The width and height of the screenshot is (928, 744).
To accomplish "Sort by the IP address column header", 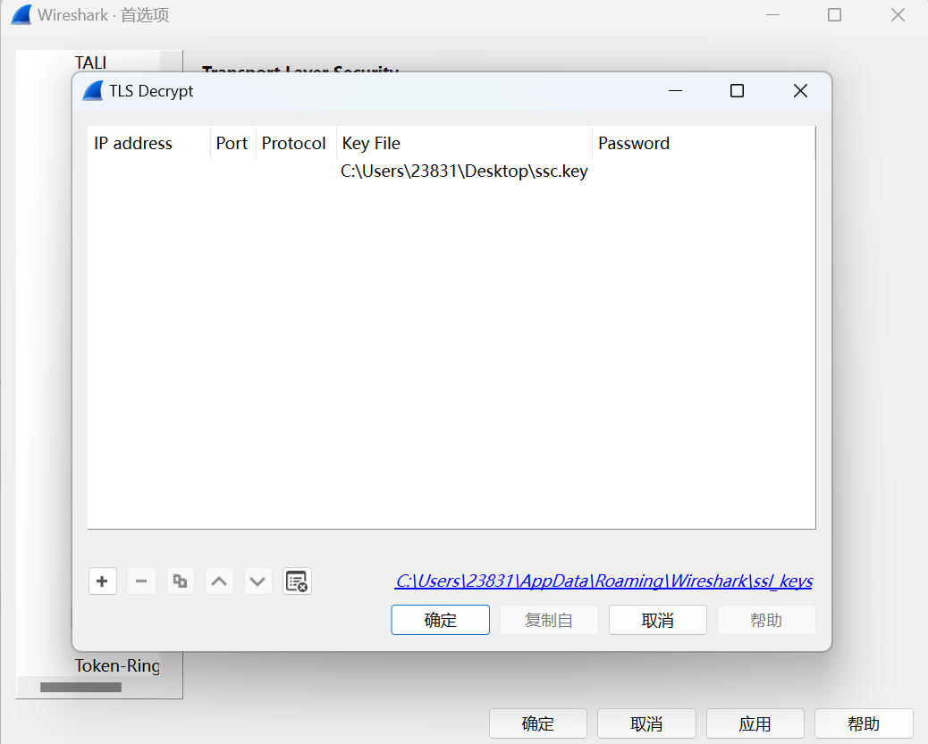I will 148,143.
